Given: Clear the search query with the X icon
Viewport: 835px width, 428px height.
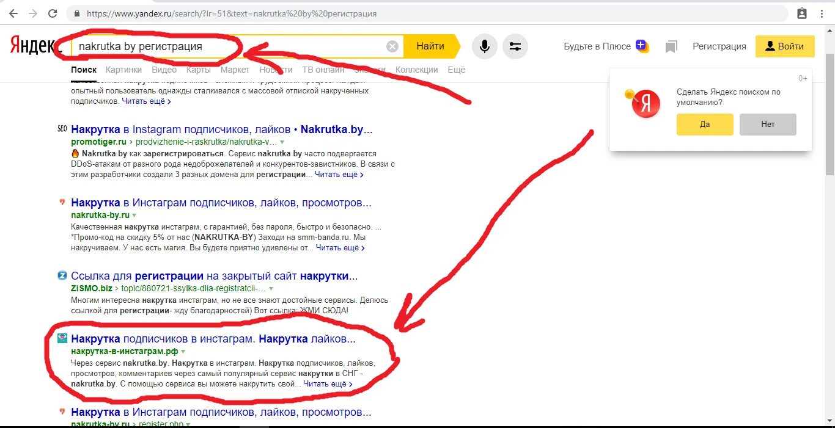Looking at the screenshot, I should (392, 46).
